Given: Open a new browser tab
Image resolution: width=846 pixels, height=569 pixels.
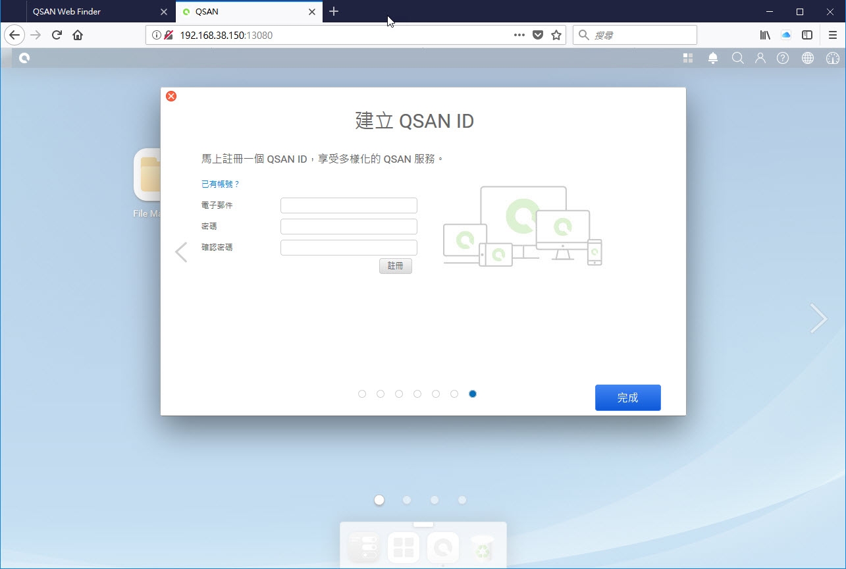Looking at the screenshot, I should (334, 11).
